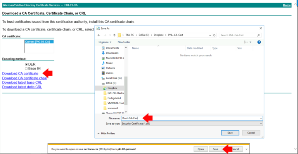The height and width of the screenshot is (154, 298).
Task: Open the Organize dropdown menu
Action: (x=105, y=42)
